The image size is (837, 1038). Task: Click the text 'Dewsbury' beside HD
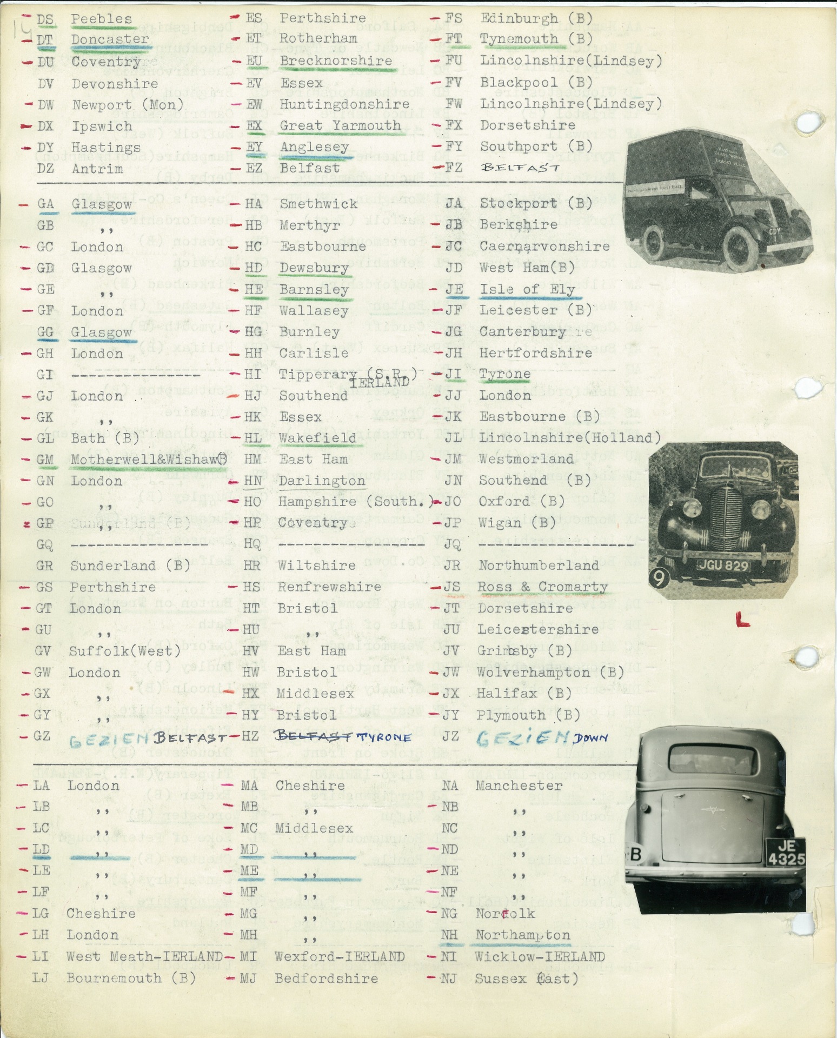click(314, 268)
